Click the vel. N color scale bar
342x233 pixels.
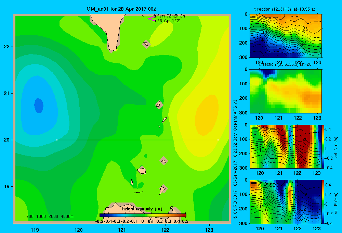(323, 146)
